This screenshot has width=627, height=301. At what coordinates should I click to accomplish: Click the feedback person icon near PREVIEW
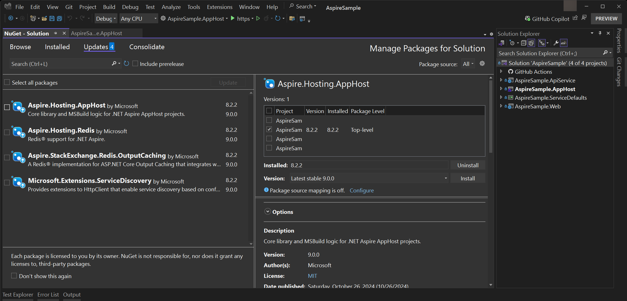(584, 18)
